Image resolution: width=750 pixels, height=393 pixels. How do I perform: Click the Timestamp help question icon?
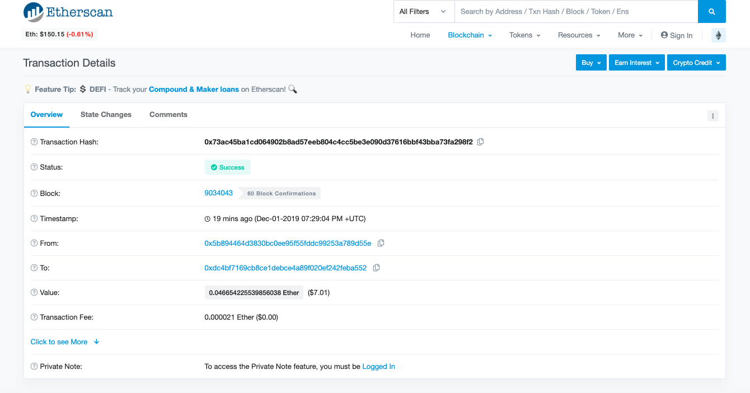(x=34, y=218)
